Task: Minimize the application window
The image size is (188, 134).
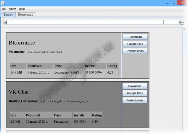Action: tap(168, 3)
